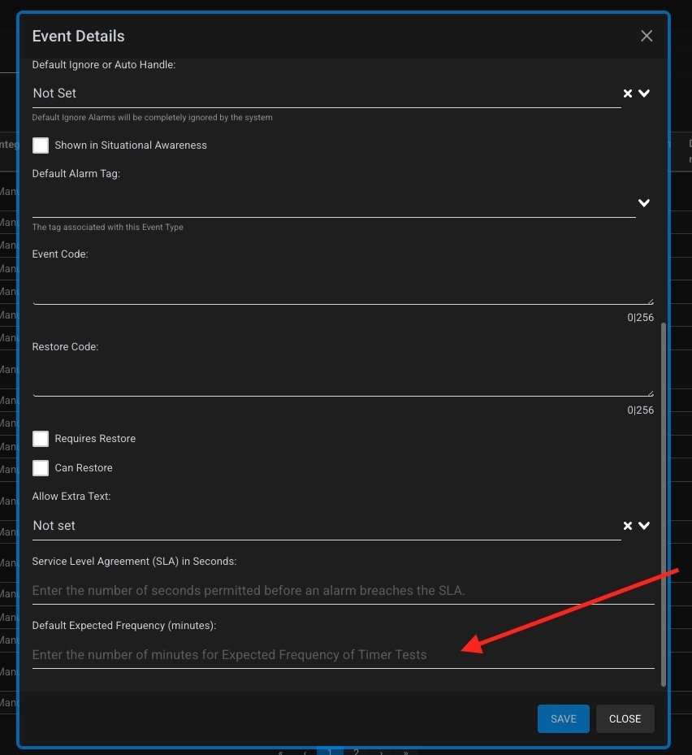Open the Default Ignore or Auto Handle dropdown
The width and height of the screenshot is (692, 755).
(x=643, y=93)
